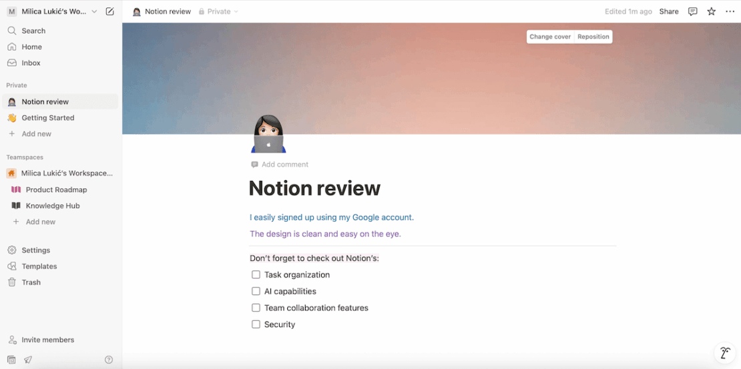Click Notion review breadcrumb in top bar
The image size is (741, 369).
coord(162,11)
